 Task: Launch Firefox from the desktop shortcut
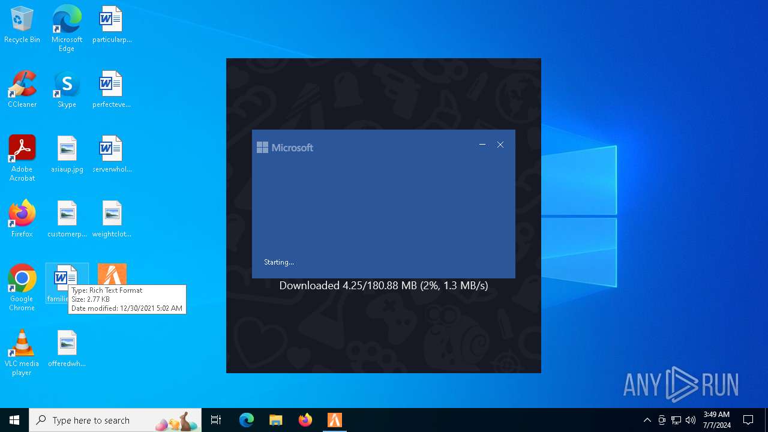pyautogui.click(x=22, y=219)
